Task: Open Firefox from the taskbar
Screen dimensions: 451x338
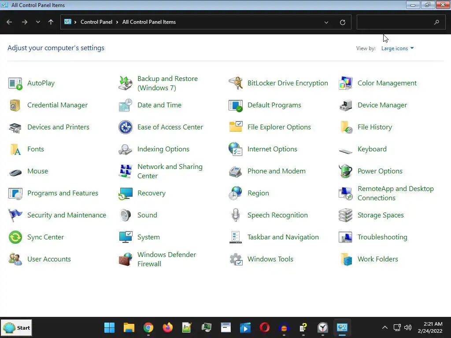Action: (167, 327)
